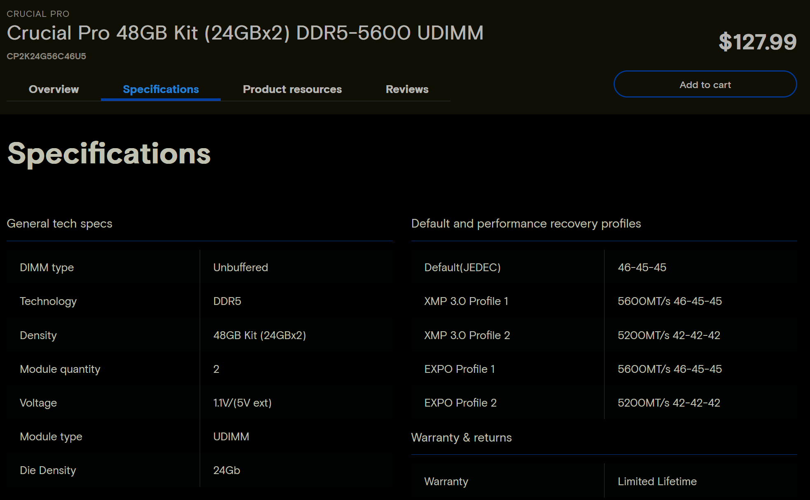Screen dimensions: 810x500
Task: Click the EXPO Profile 2 timing value
Action: (669, 403)
